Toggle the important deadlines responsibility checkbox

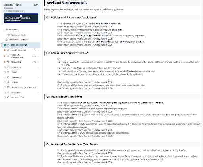pos(58,29)
